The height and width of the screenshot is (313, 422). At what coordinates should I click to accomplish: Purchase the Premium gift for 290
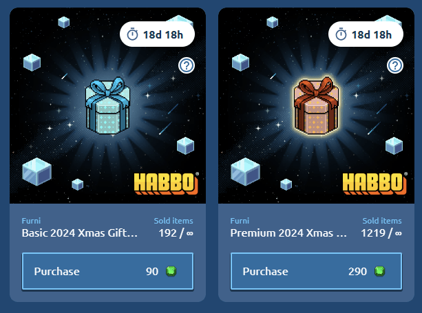(x=316, y=271)
